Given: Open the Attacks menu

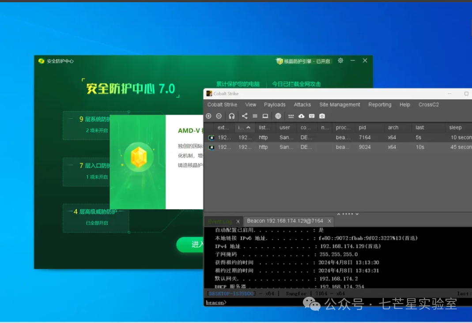Looking at the screenshot, I should pos(302,105).
